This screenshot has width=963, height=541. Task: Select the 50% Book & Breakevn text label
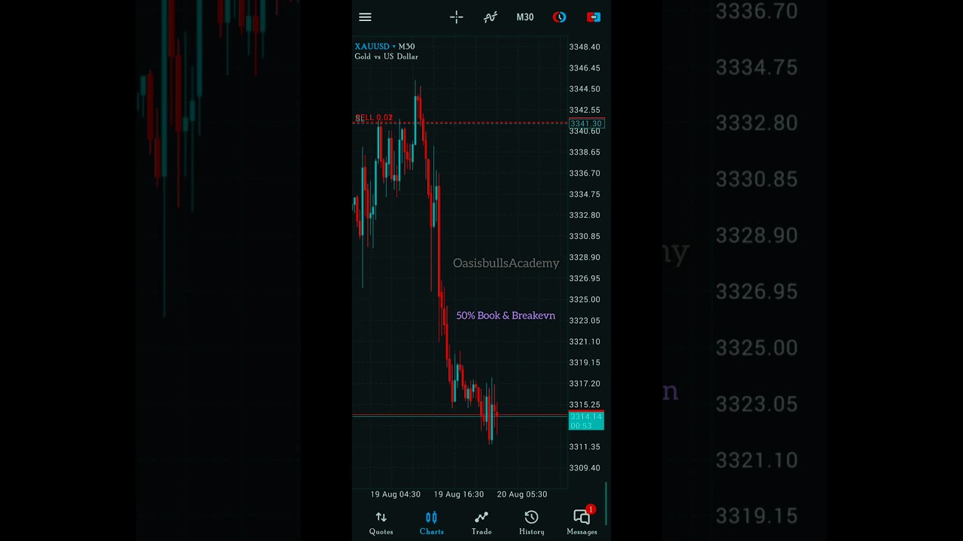pyautogui.click(x=506, y=316)
